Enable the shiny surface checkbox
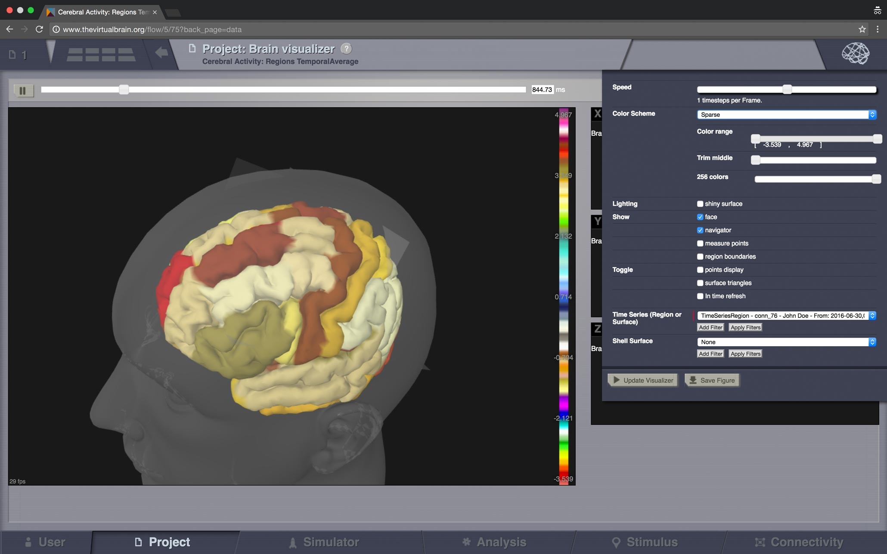 click(700, 204)
